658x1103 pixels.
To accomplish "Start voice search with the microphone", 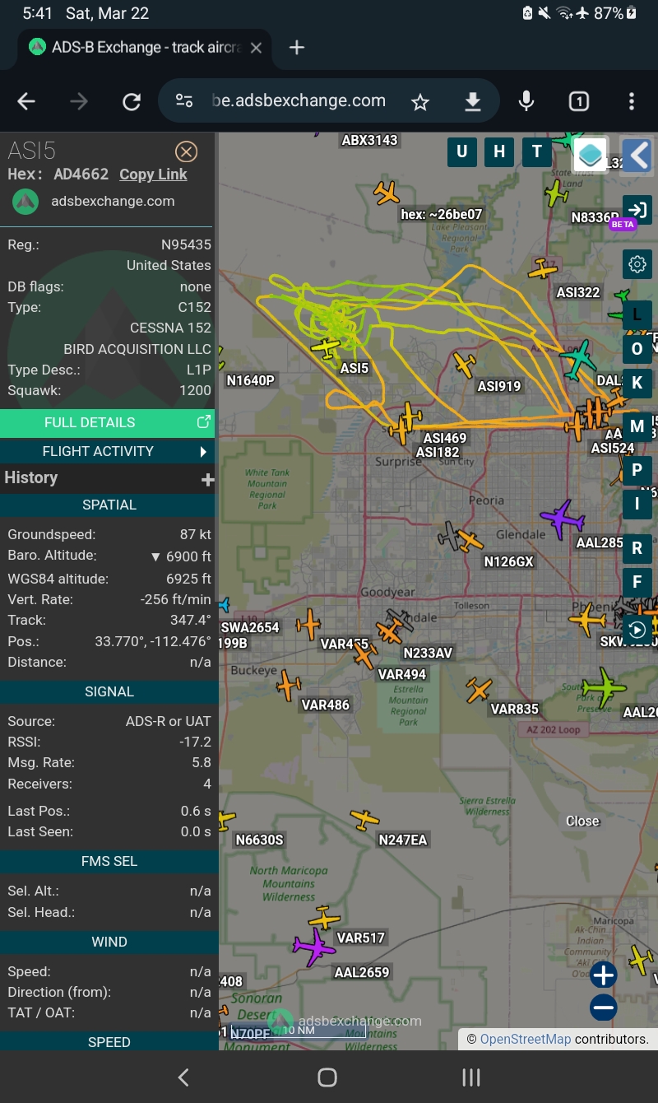I will (x=526, y=101).
